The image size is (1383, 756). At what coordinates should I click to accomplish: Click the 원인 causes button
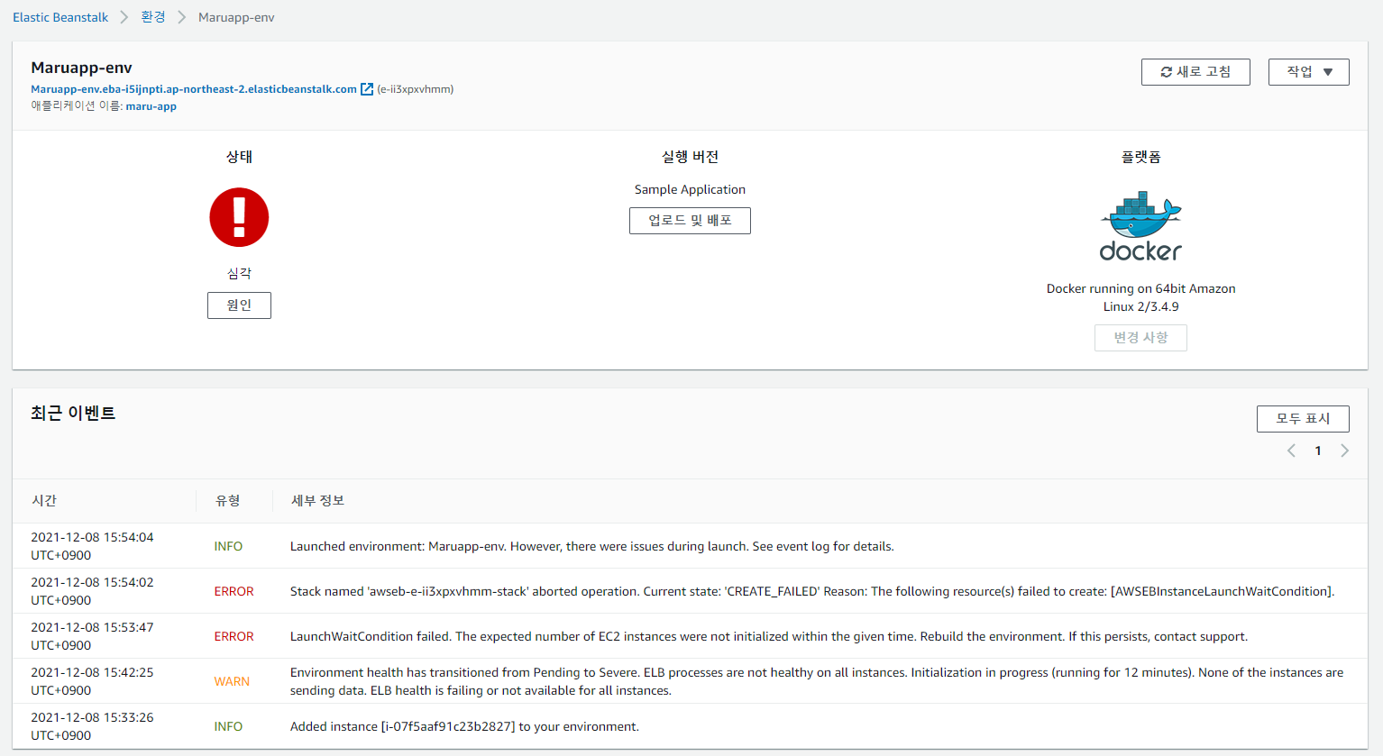click(239, 305)
